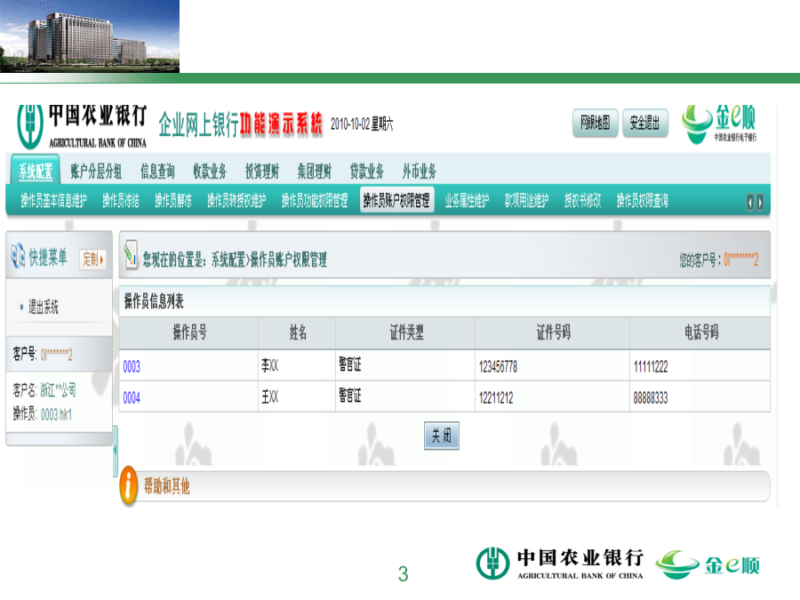This screenshot has height=600, width=800.
Task: Open the 网银地图 button
Action: tap(596, 123)
